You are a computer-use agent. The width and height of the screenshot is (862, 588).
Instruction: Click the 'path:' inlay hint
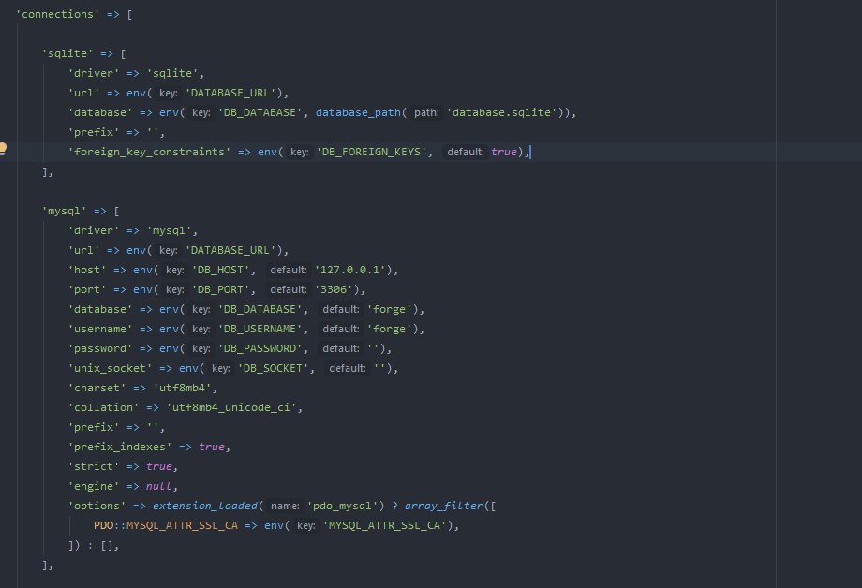[x=426, y=112]
